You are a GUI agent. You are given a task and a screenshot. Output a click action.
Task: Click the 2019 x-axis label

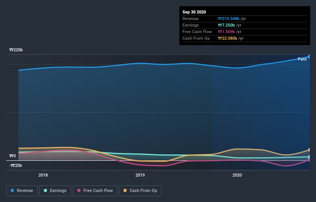point(140,175)
